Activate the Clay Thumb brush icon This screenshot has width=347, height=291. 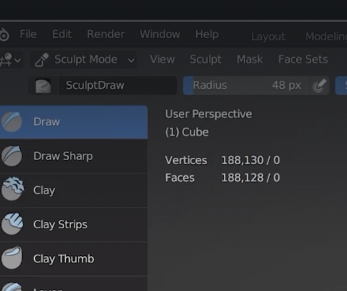(12, 258)
